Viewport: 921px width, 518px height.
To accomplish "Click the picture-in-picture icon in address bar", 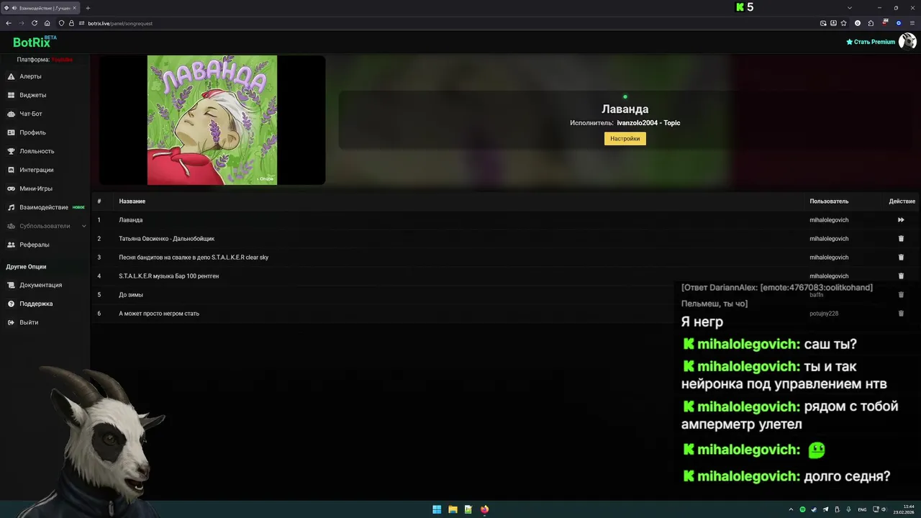I will tap(823, 23).
